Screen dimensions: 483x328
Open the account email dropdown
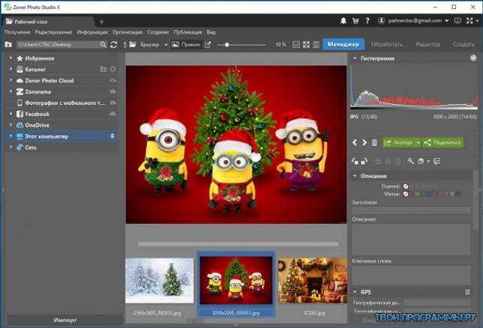[x=447, y=21]
